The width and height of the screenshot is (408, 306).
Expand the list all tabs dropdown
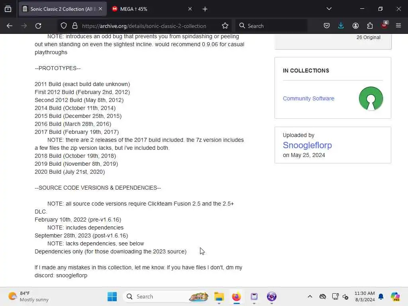(x=329, y=9)
